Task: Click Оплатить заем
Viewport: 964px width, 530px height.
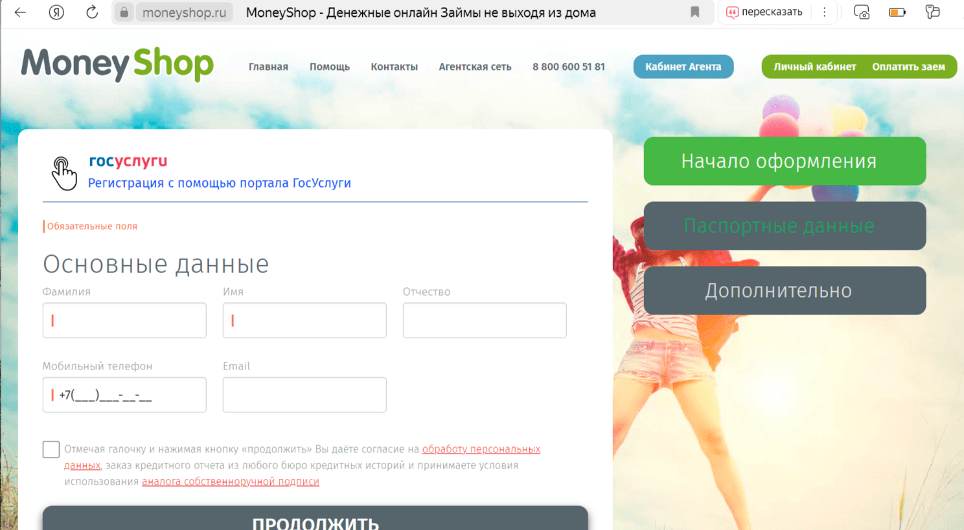Action: click(x=908, y=67)
